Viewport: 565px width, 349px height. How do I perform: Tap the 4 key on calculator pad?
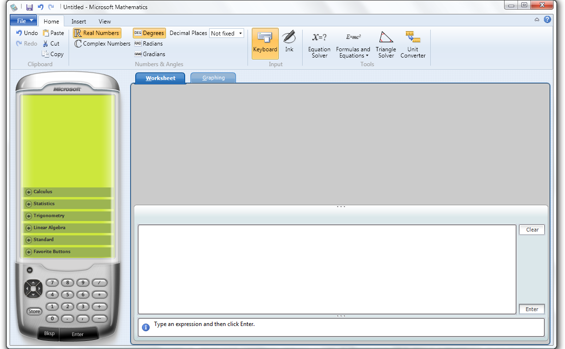point(52,295)
